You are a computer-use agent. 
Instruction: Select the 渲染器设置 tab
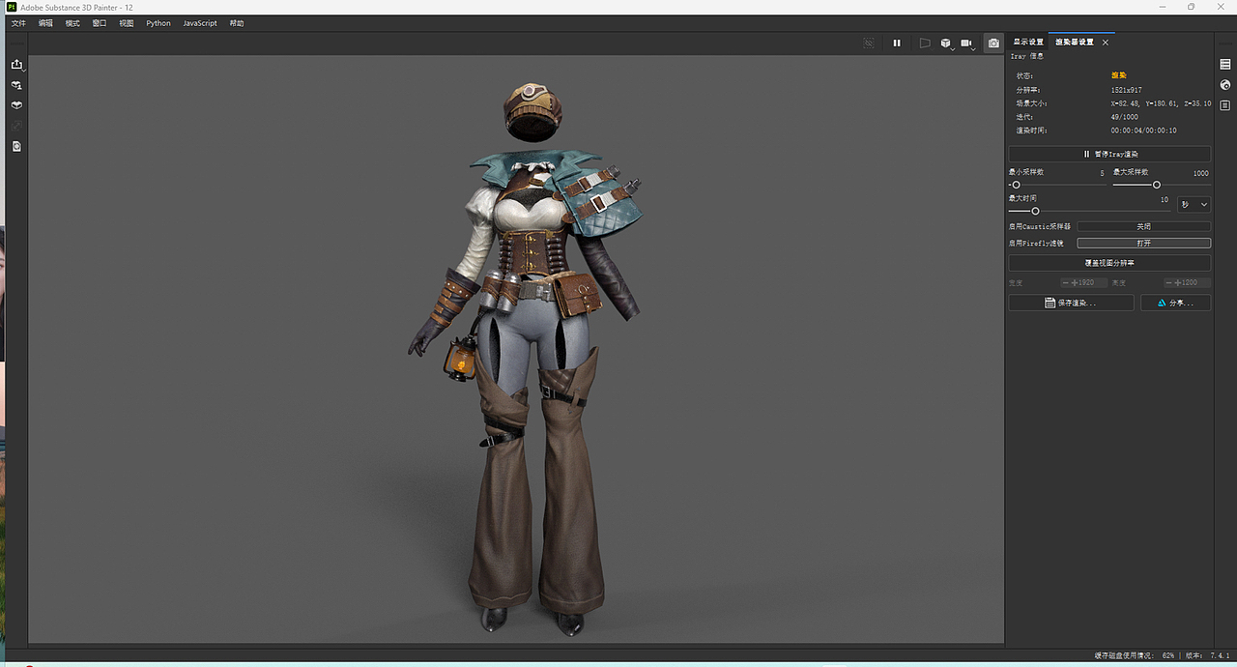pos(1075,43)
